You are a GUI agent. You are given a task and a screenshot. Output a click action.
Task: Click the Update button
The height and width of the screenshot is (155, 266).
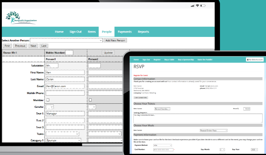[x=108, y=53]
